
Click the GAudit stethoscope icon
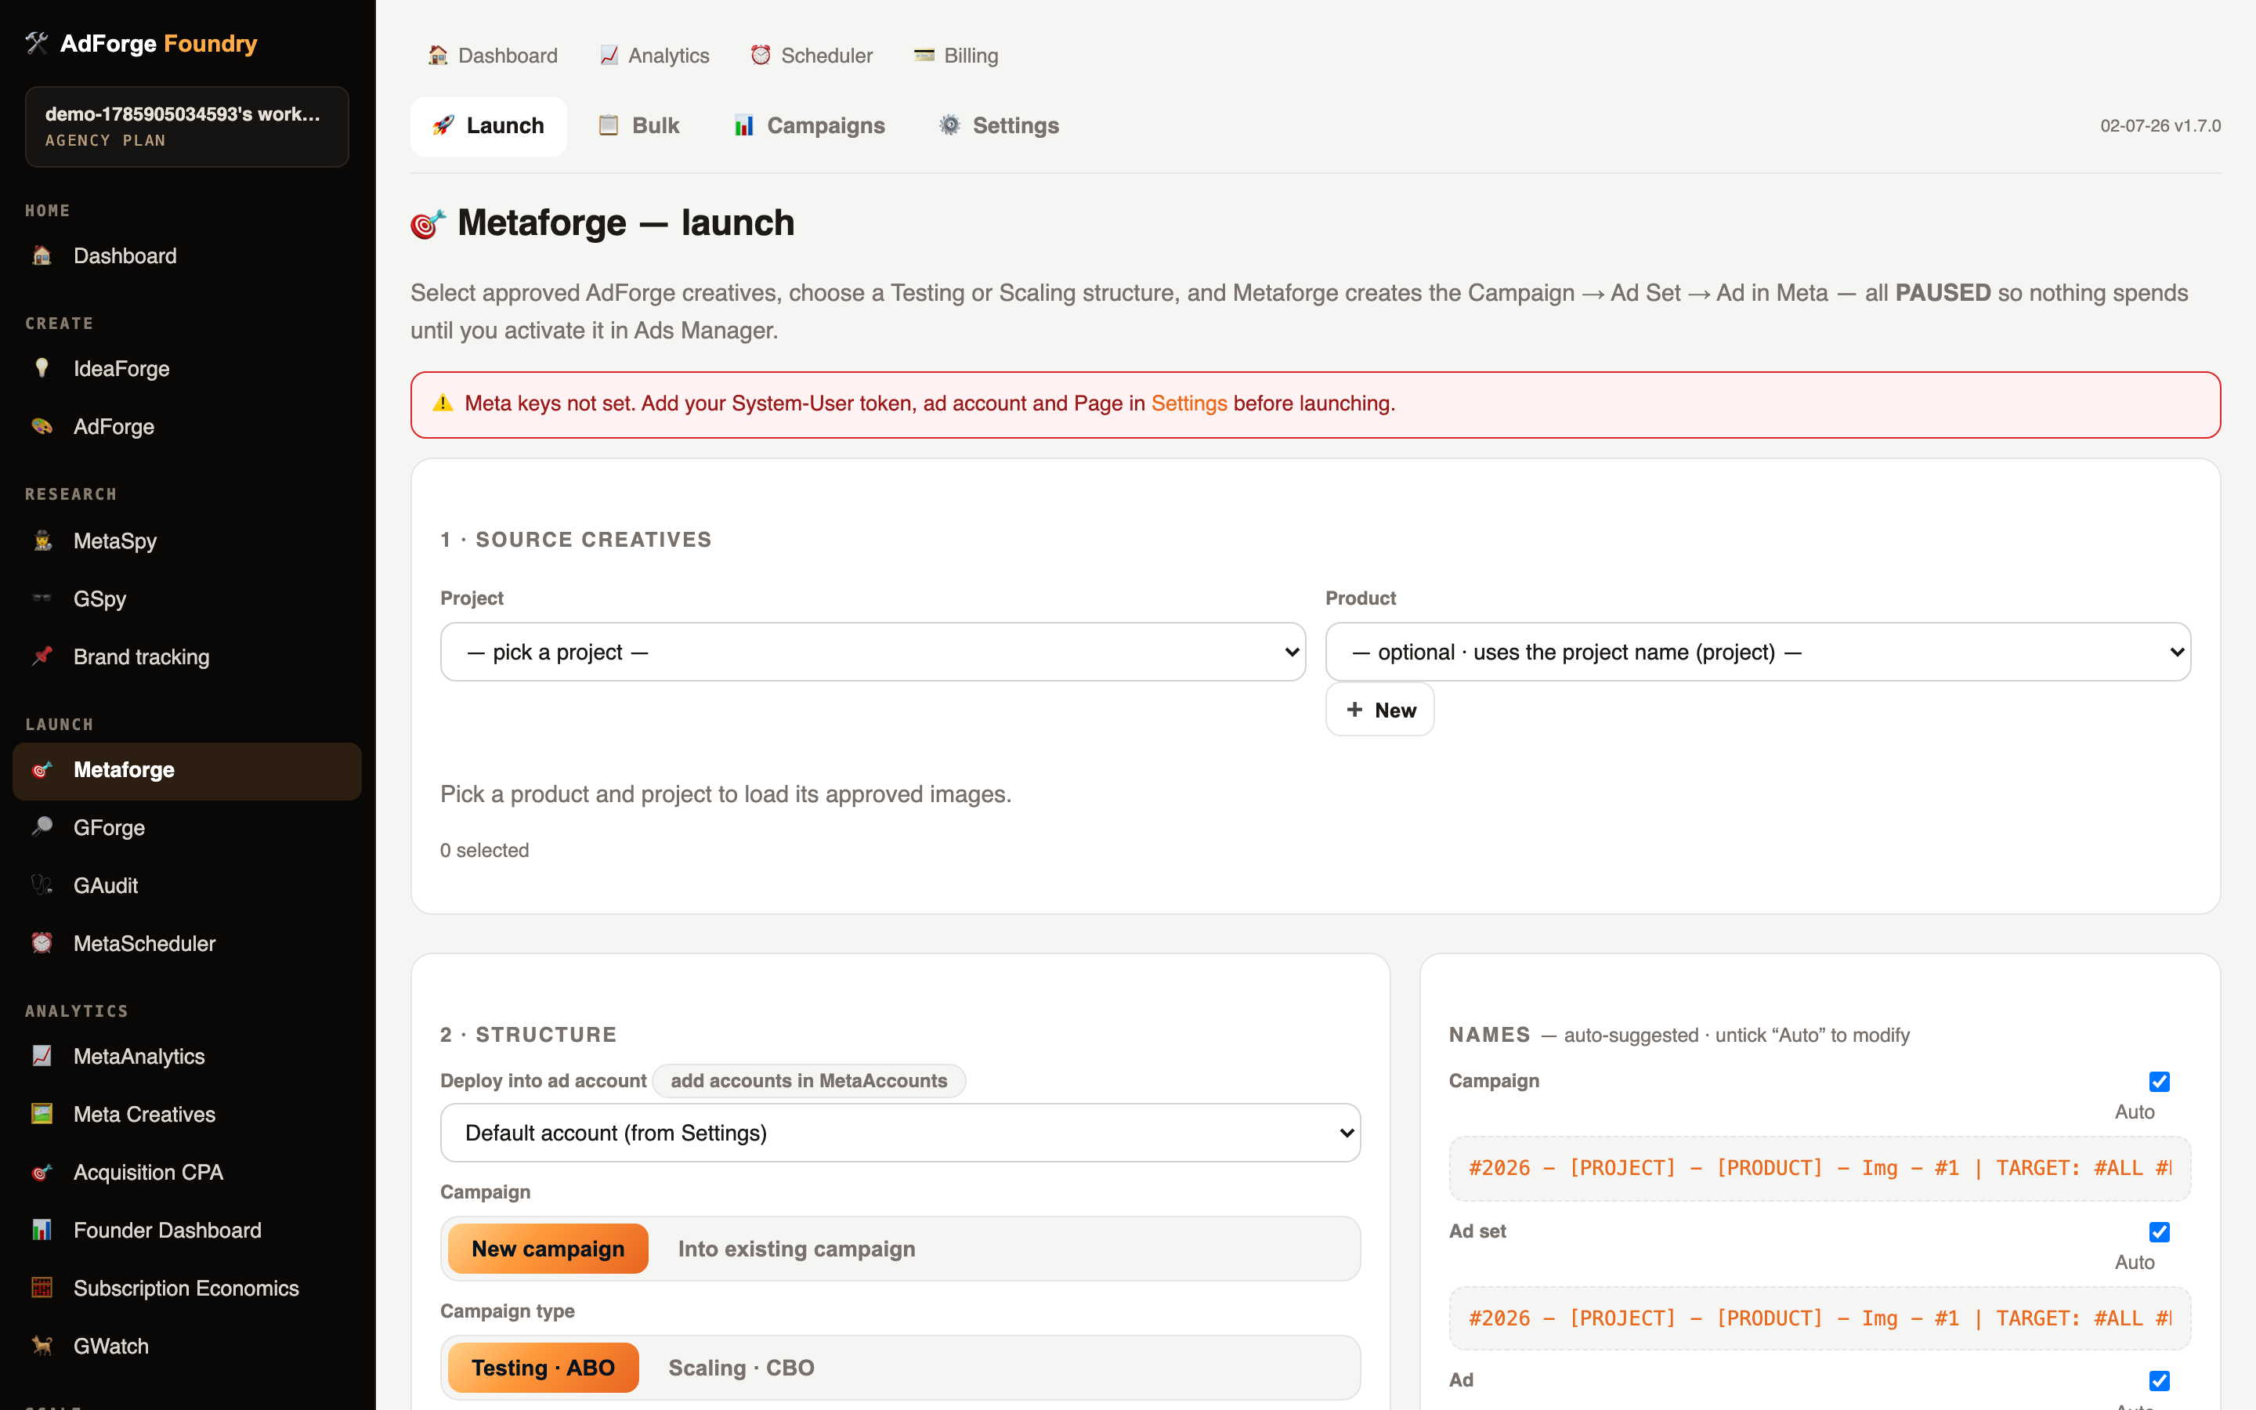pos(42,886)
